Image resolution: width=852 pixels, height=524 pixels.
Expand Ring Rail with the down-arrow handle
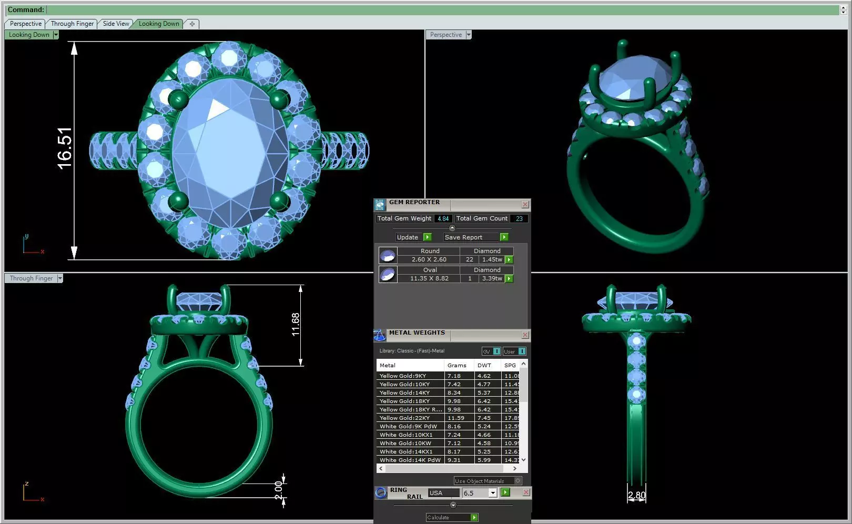pyautogui.click(x=453, y=505)
